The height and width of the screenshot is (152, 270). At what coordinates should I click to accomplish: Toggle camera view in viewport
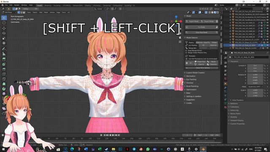[x=180, y=38]
